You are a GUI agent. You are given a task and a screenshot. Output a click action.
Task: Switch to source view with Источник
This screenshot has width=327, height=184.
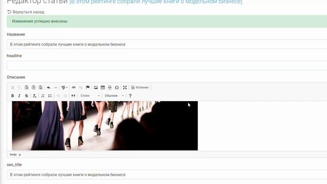pos(140,87)
